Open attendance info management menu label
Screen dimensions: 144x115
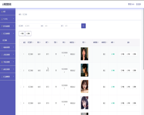pos(7,47)
